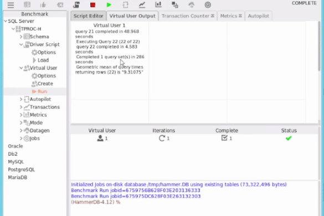The width and height of the screenshot is (324, 216).
Task: Click the Benchmark table toolbar icon
Action: click(x=27, y=4)
